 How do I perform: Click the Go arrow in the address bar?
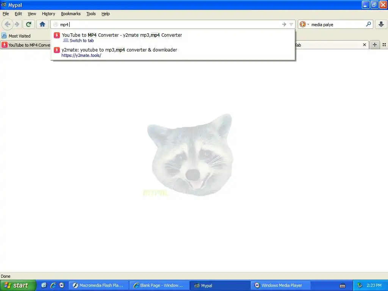pos(284,24)
